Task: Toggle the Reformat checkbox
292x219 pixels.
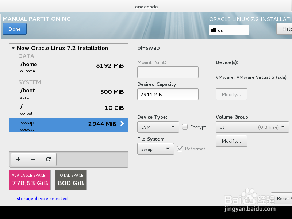Action: click(x=180, y=149)
